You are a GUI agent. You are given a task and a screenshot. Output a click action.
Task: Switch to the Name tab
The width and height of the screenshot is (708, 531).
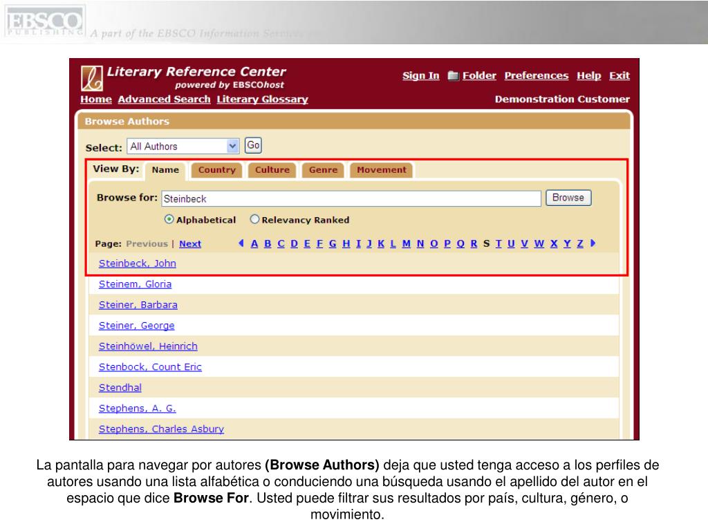pos(165,170)
